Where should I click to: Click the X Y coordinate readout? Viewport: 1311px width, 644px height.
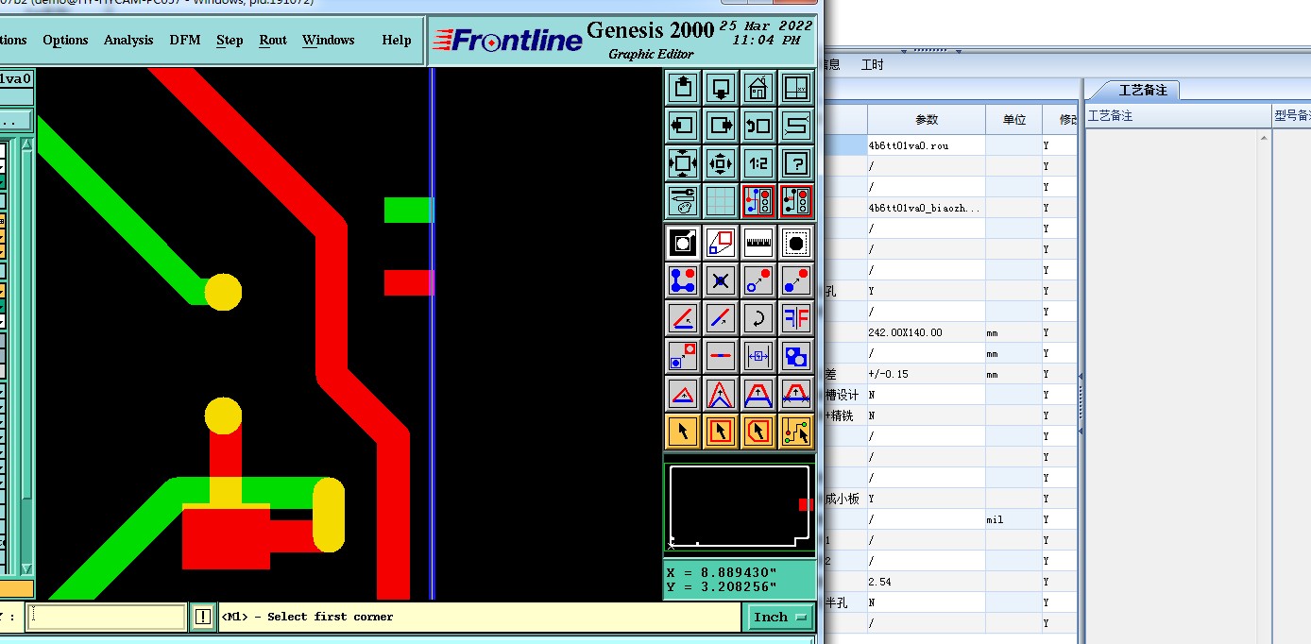[x=740, y=580]
